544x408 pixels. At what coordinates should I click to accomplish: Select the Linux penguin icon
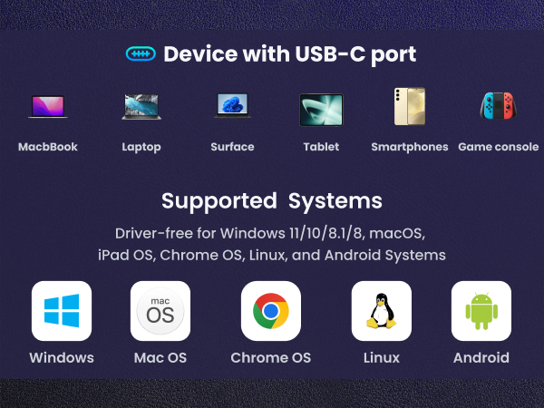(382, 311)
